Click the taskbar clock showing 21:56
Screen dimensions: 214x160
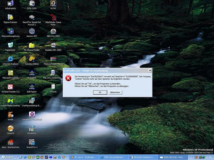(209, 157)
